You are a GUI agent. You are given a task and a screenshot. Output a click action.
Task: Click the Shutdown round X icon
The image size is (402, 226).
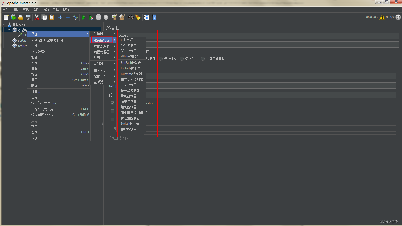(106, 17)
